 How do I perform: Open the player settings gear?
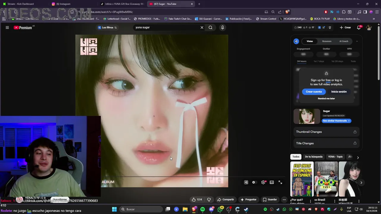pos(263,182)
